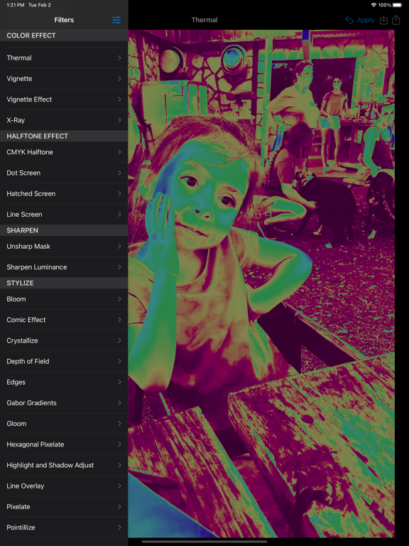Expand the Gloom chevron
This screenshot has width=409, height=546.
tap(119, 424)
